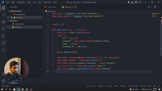Open VS Code taskbar icon
Image resolution: width=162 pixels, height=91 pixels.
point(18,89)
